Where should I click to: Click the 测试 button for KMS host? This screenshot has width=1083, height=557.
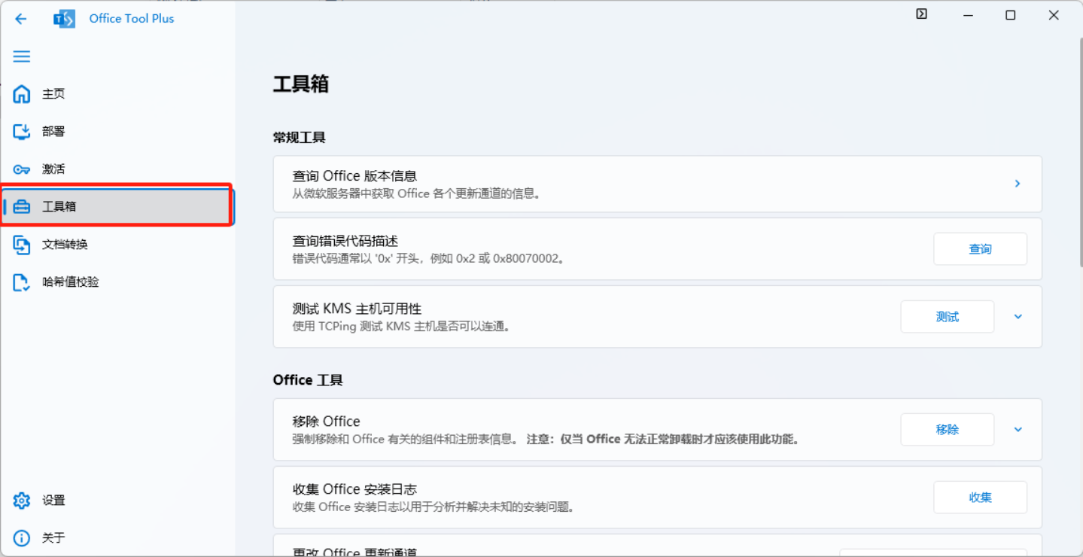[x=947, y=317]
